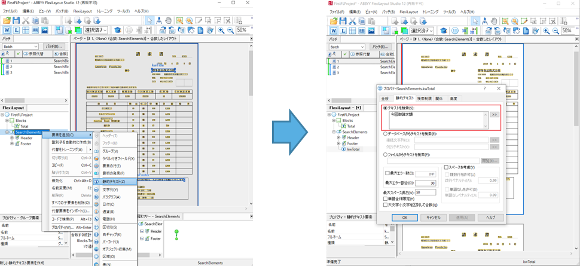Expand the Header node in left window tree
The image size is (580, 266).
(12, 138)
